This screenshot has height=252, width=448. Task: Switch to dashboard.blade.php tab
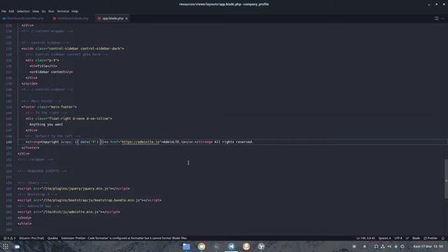pos(71,18)
